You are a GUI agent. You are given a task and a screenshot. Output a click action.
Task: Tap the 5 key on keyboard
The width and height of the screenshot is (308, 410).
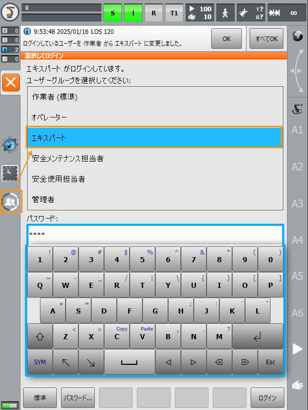(142, 259)
